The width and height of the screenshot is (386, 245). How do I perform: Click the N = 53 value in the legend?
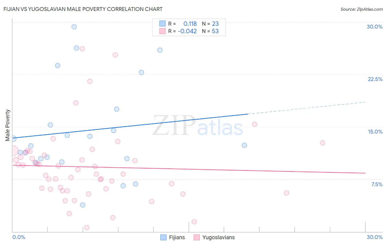[x=210, y=31]
